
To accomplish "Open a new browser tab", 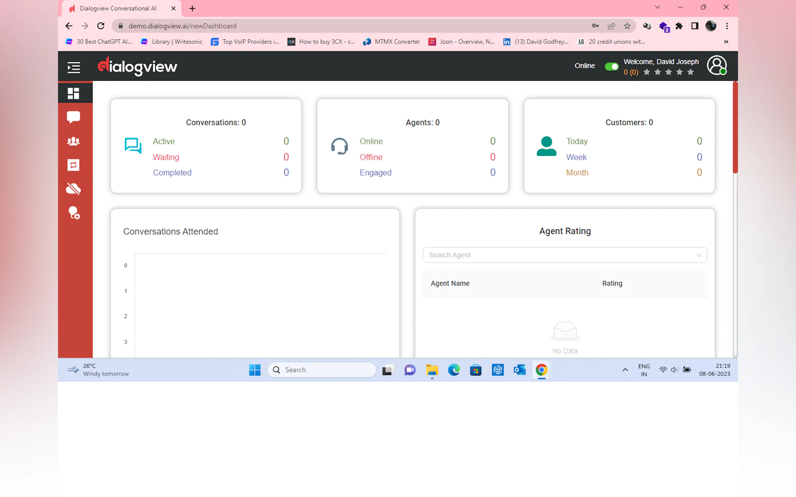I will (192, 8).
